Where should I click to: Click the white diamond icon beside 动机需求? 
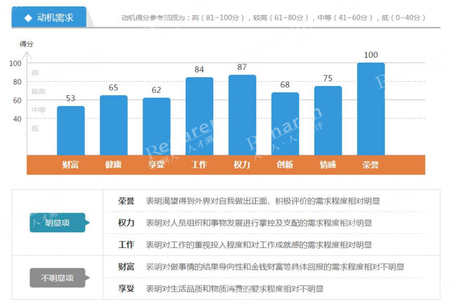tap(28, 18)
